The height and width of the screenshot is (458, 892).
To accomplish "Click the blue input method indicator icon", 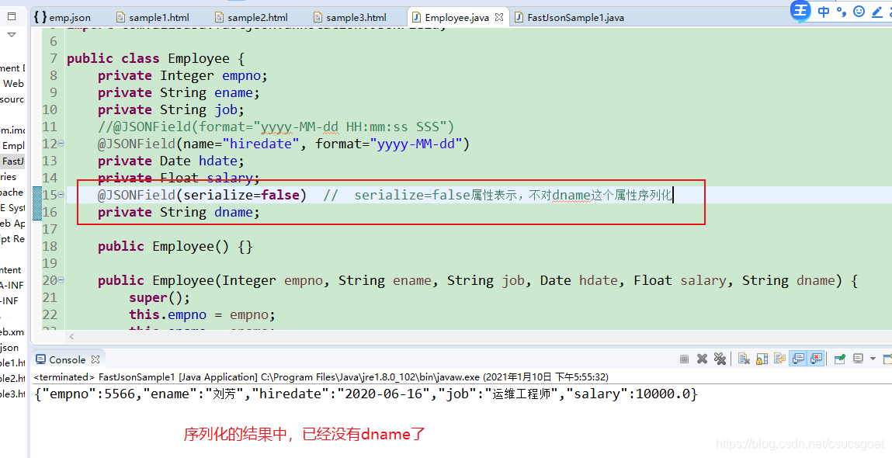I will pos(800,11).
